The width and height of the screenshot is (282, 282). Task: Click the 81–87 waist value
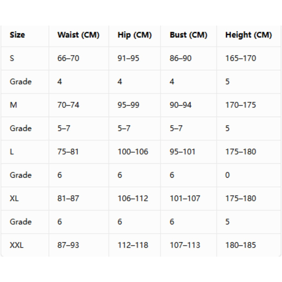pyautogui.click(x=68, y=199)
